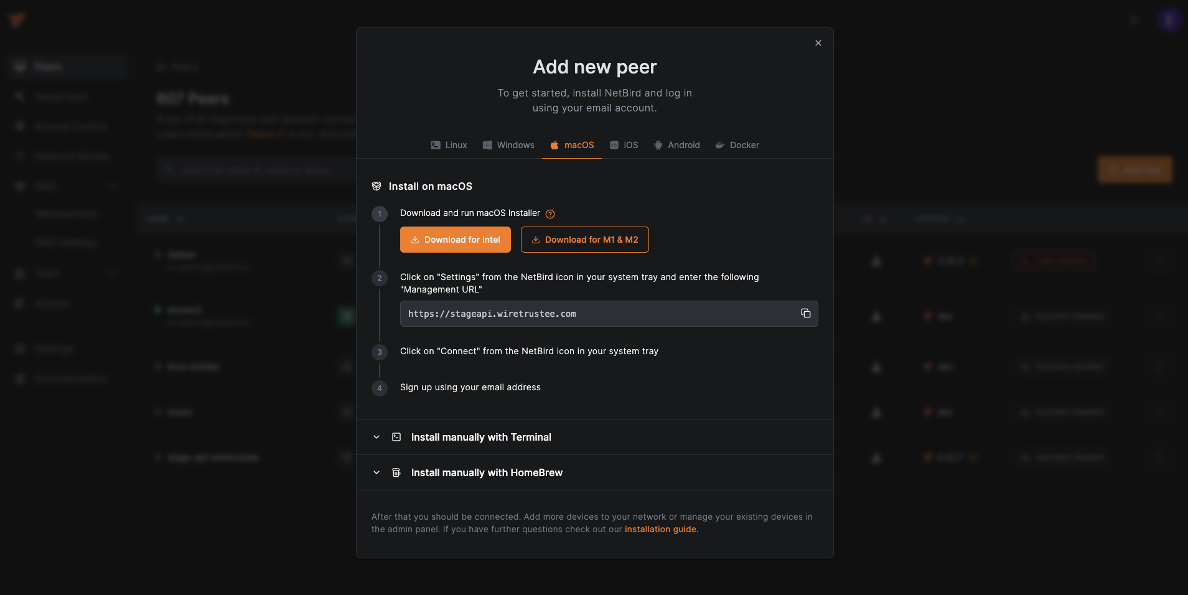Click the Terminal icon beside manual install option
Viewport: 1188px width, 595px height.
coord(396,437)
